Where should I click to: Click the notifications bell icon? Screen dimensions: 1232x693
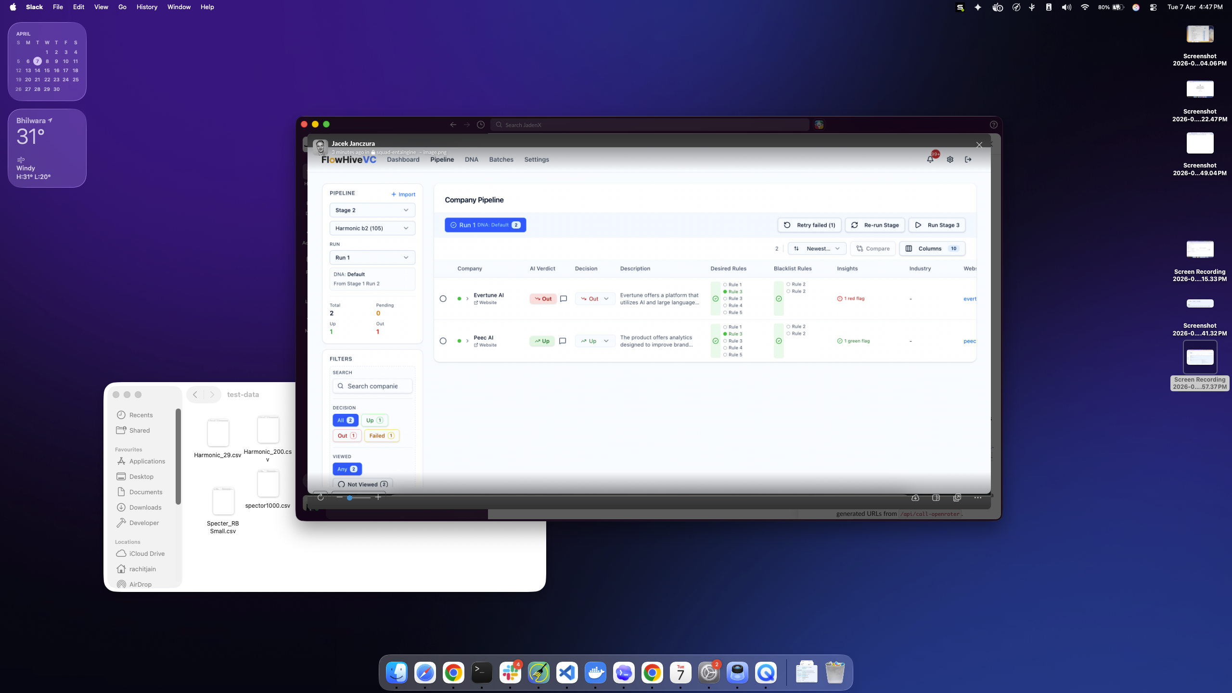(930, 159)
